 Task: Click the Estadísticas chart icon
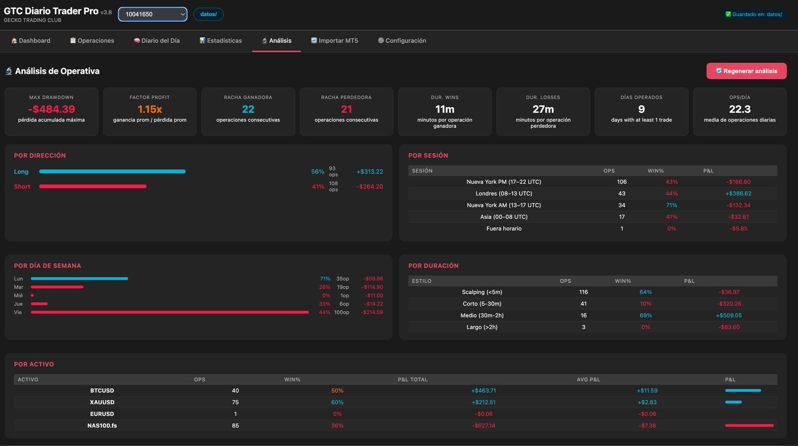(x=202, y=41)
